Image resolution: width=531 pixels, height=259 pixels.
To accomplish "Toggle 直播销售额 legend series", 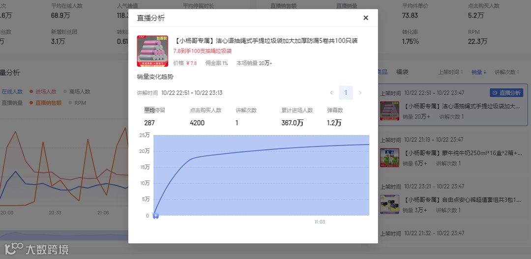I will click(46, 103).
